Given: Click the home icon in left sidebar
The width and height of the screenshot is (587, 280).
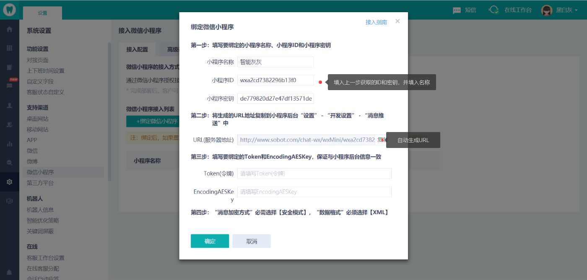Looking at the screenshot, I should [9, 30].
